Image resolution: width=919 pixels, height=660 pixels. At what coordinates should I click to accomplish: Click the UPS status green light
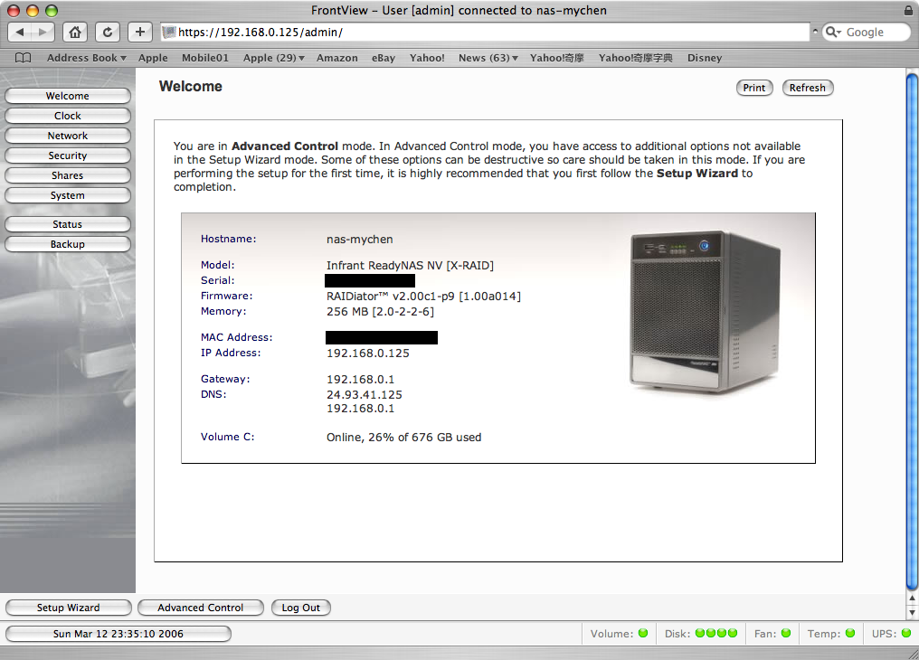coord(906,633)
